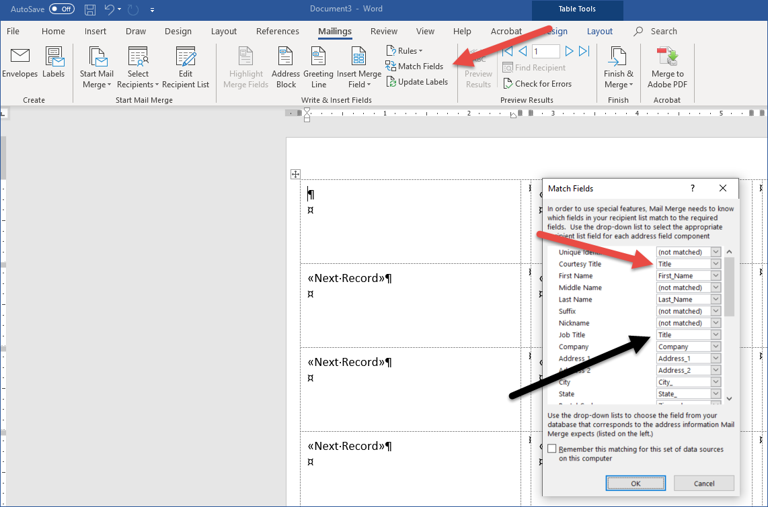768x507 pixels.
Task: Close the Match Fields dialog
Action: [x=723, y=188]
